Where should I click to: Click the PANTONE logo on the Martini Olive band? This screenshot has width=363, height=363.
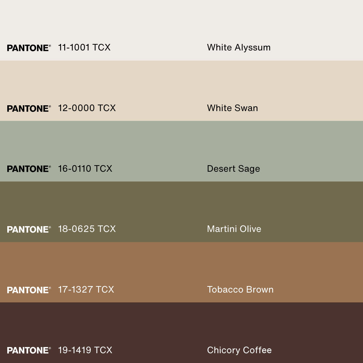pyautogui.click(x=28, y=229)
